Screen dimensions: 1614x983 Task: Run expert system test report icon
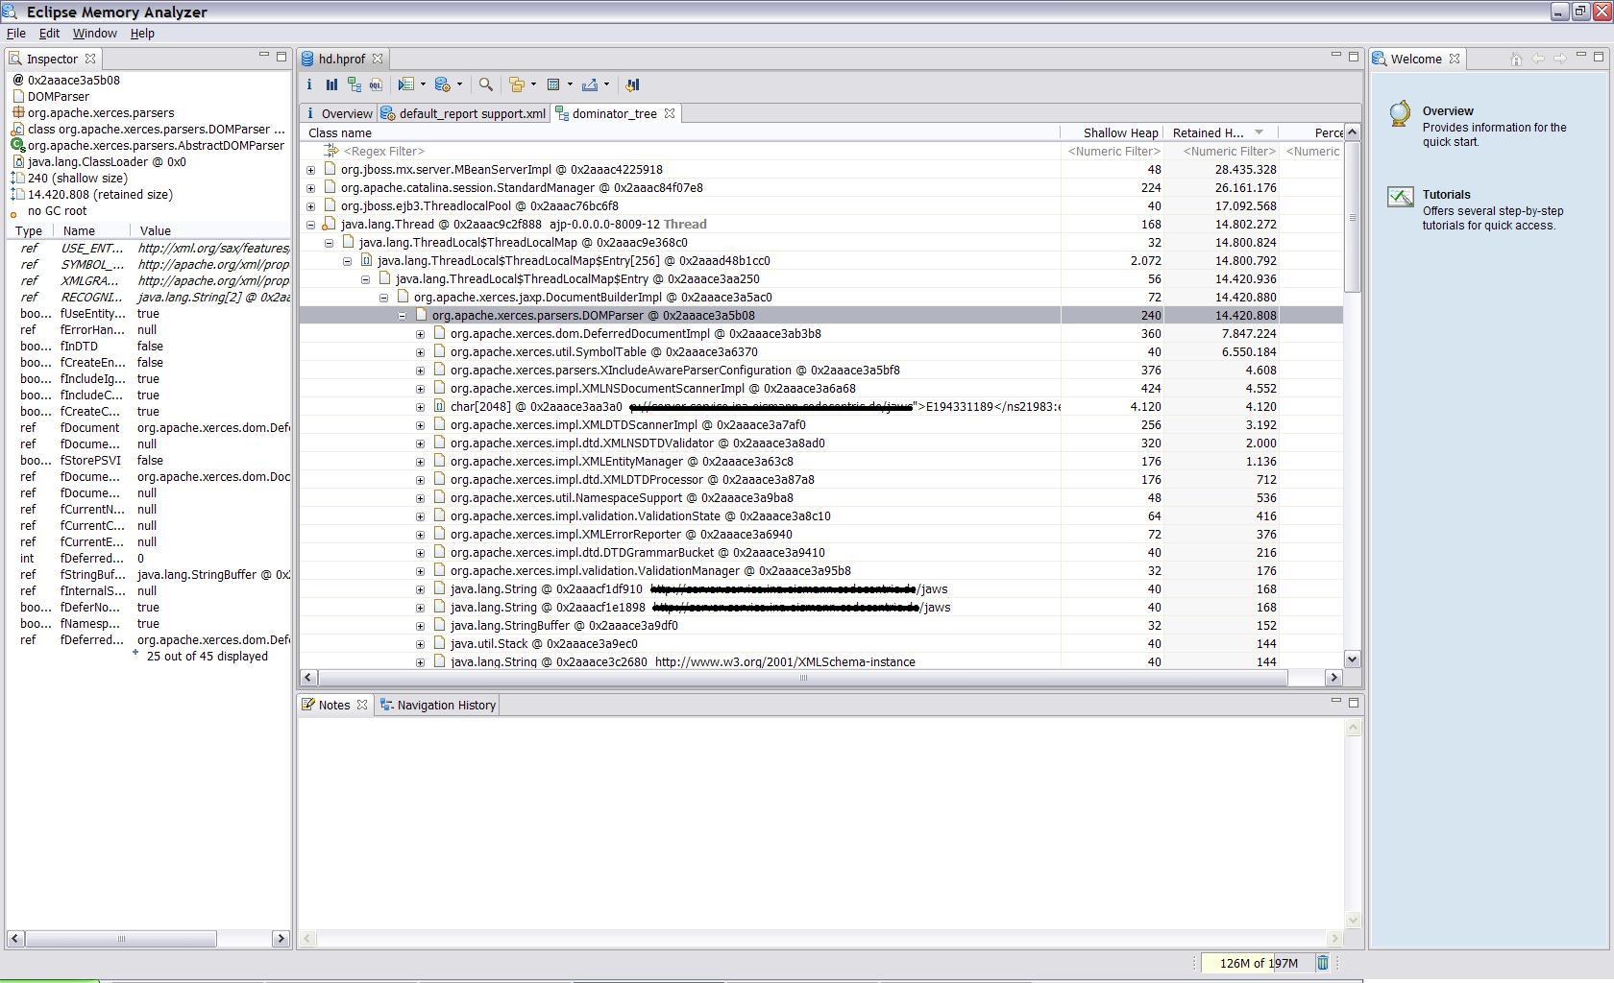(x=406, y=84)
